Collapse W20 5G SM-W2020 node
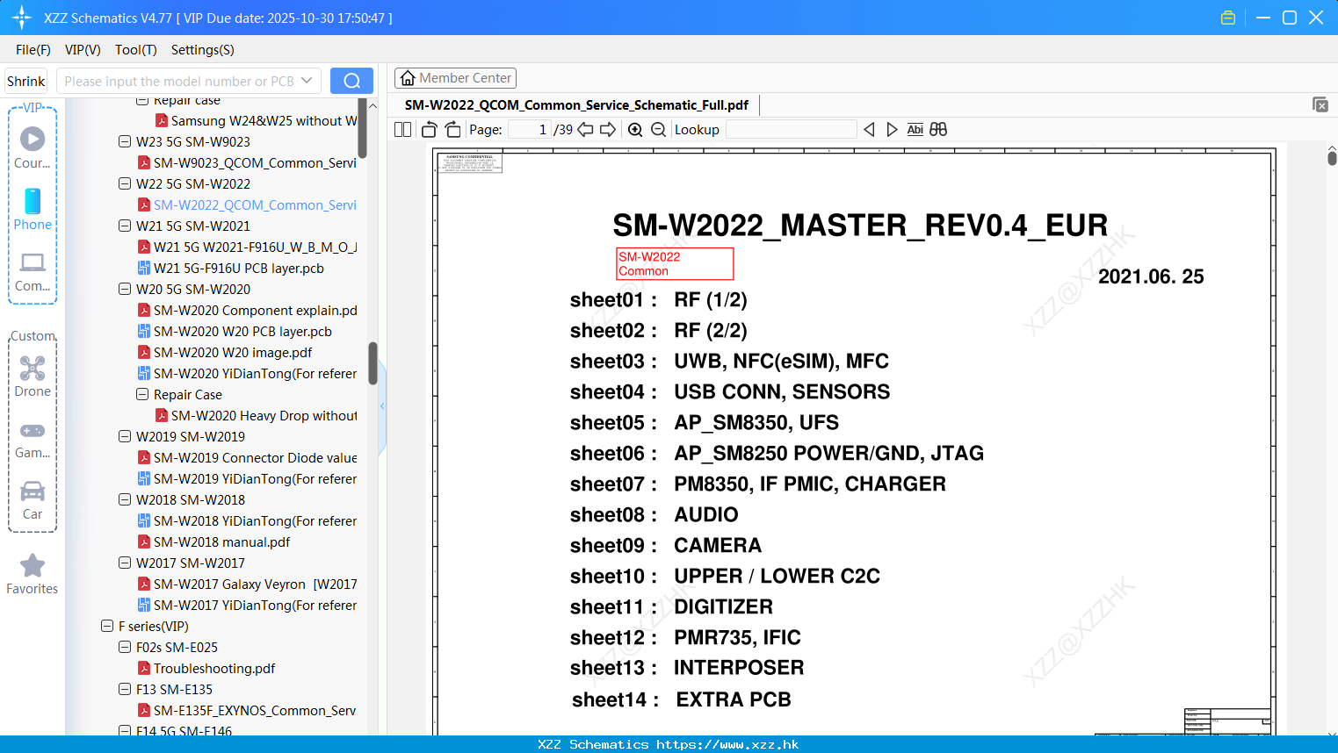 [125, 289]
